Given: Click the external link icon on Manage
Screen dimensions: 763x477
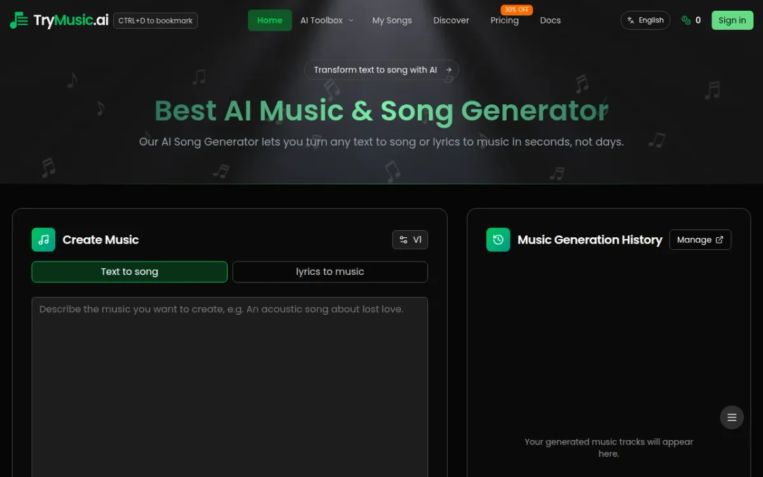Looking at the screenshot, I should [x=720, y=240].
